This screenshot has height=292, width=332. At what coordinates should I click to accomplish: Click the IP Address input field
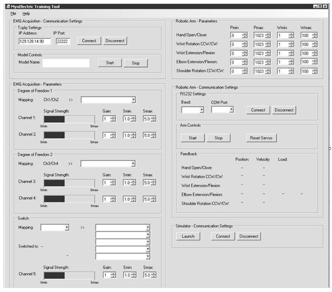pos(34,41)
